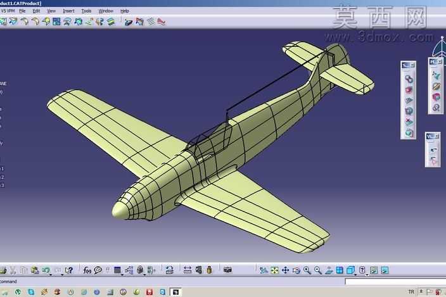Toggle Swap Visible Space

pos(385,270)
